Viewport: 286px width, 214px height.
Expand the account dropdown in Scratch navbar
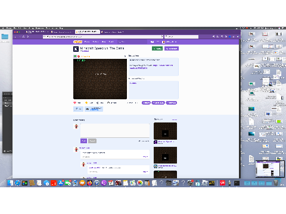[169, 42]
